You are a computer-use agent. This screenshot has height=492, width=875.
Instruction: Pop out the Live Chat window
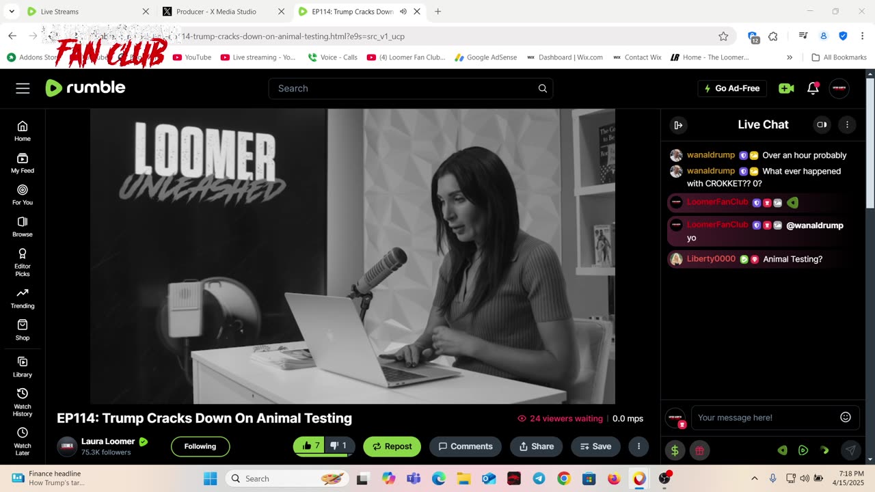tap(822, 125)
